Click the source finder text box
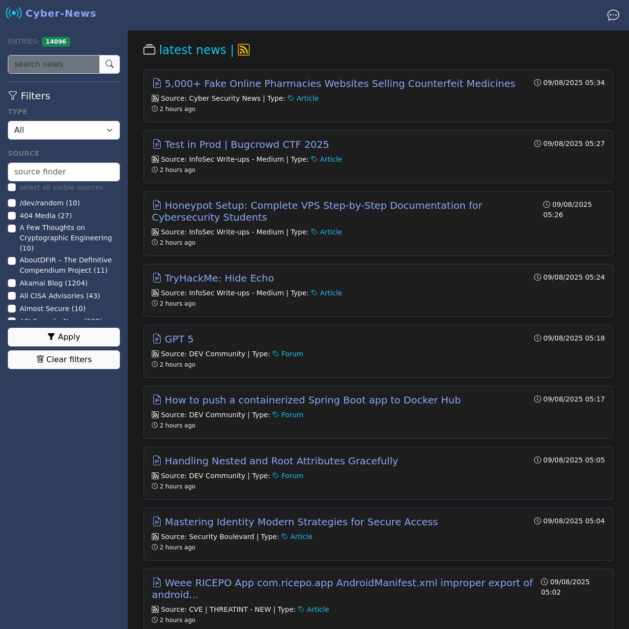This screenshot has width=629, height=629. (64, 172)
